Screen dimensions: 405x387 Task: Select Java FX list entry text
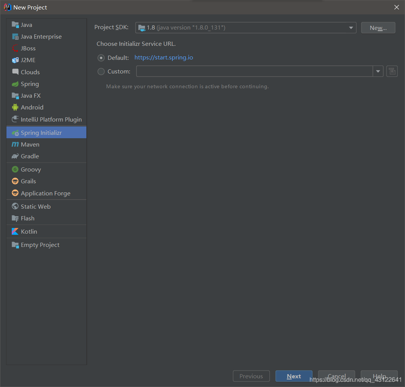(x=31, y=96)
